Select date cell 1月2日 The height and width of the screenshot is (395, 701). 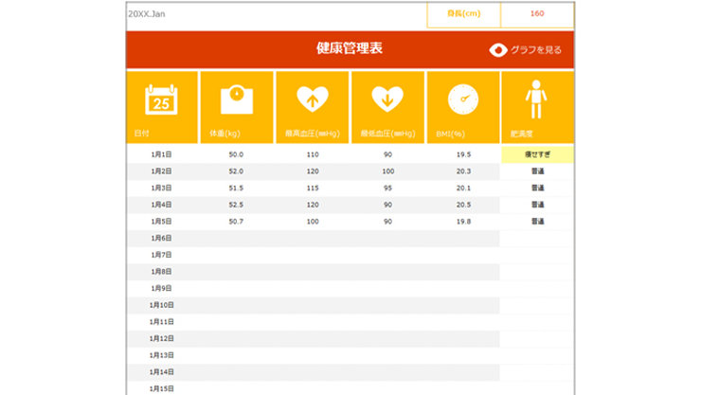pos(161,171)
